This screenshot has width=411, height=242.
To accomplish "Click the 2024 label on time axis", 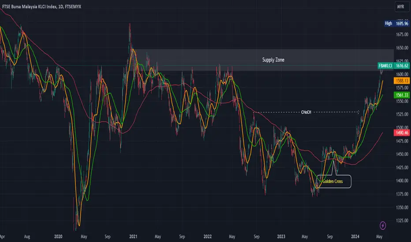I will pyautogui.click(x=355, y=237).
